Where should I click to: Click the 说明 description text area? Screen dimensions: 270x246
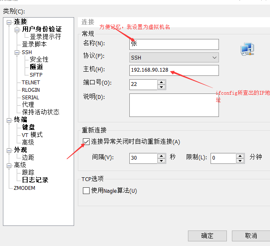pos(174,105)
